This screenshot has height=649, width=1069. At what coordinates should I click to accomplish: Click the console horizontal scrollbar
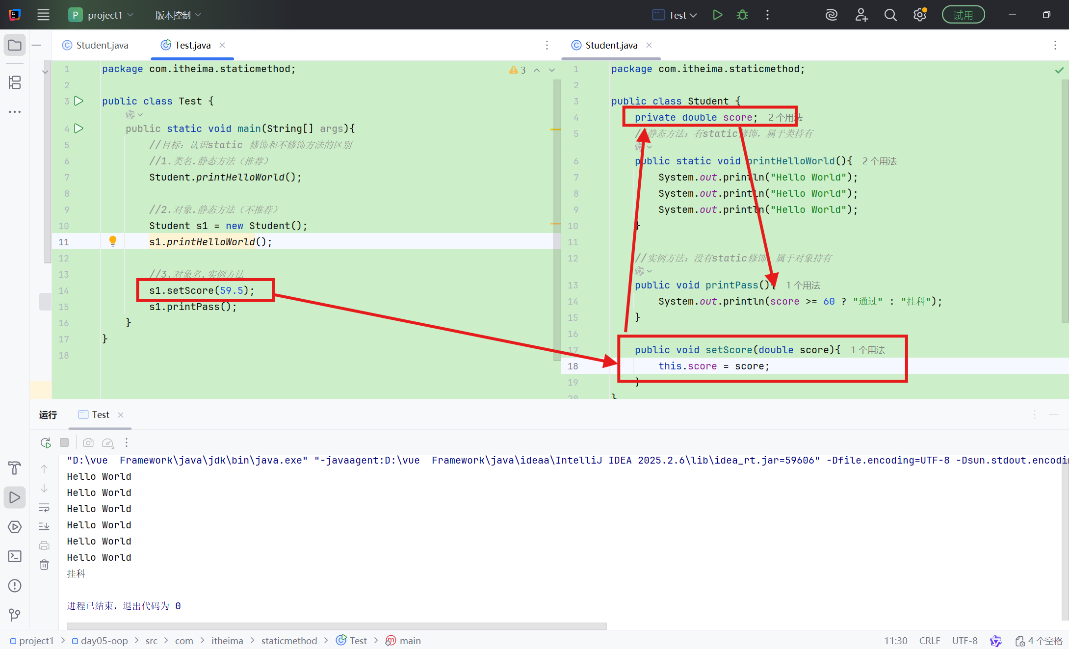pos(337,626)
